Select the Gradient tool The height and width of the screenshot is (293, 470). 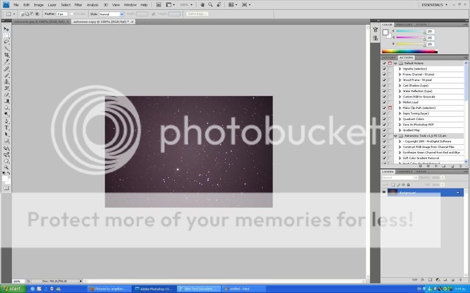click(x=6, y=101)
